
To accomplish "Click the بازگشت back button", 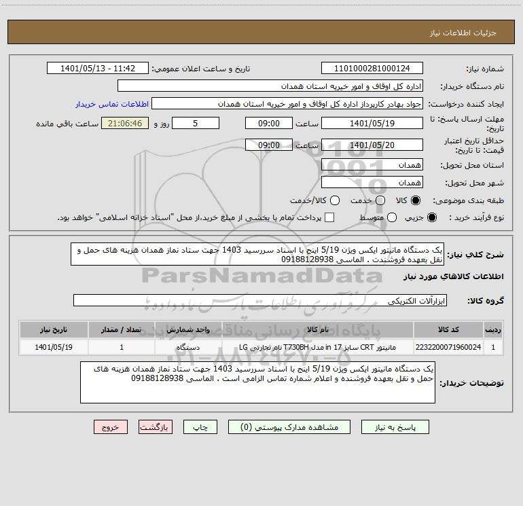I will tap(156, 427).
